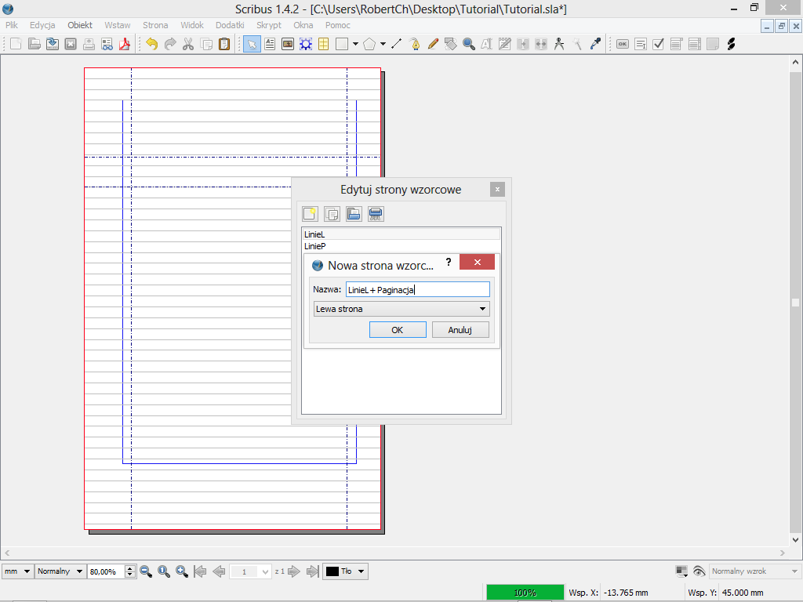This screenshot has width=803, height=602.
Task: Confirm the new master page with OK
Action: 397,330
